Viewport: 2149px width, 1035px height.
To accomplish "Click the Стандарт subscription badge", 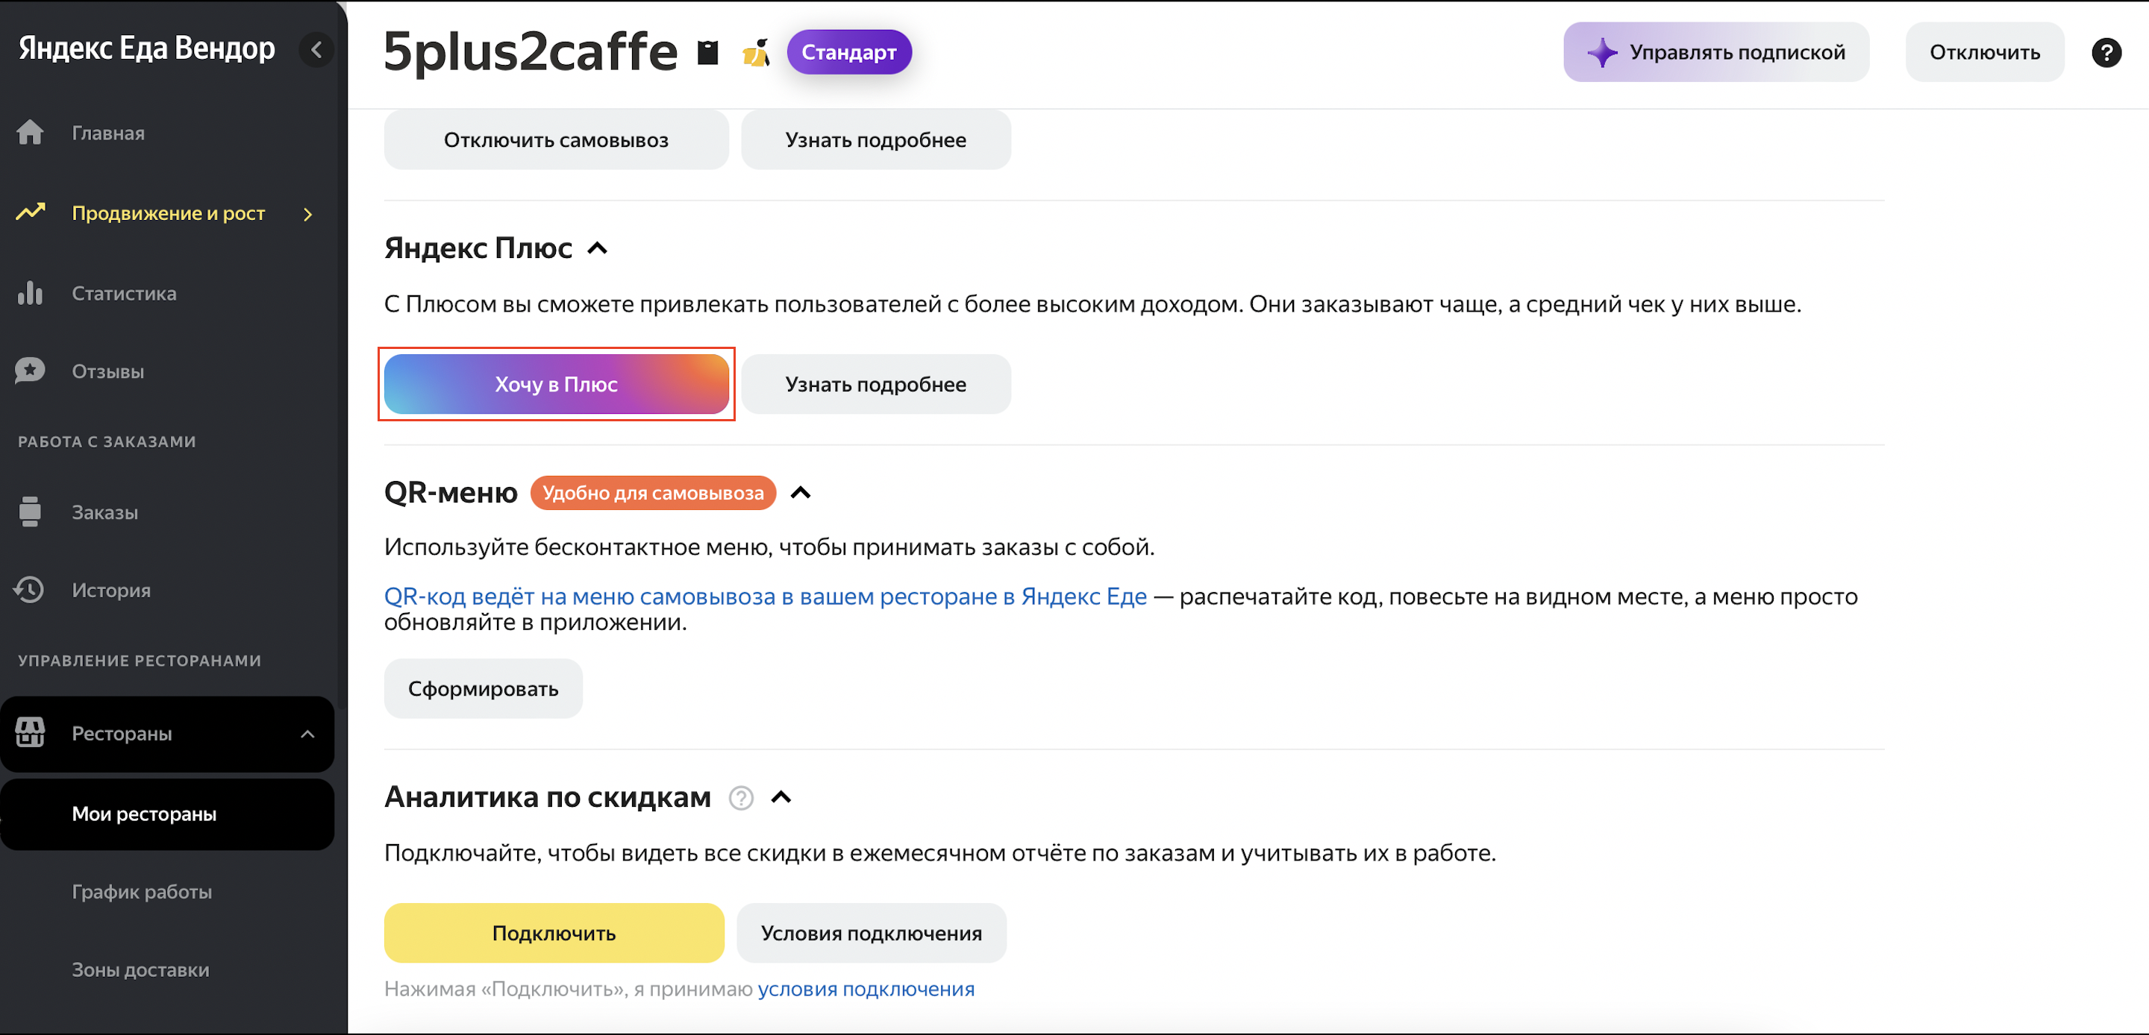I will (x=849, y=51).
